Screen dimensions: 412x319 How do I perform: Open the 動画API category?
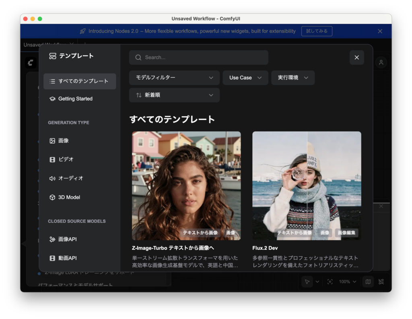pyautogui.click(x=67, y=258)
